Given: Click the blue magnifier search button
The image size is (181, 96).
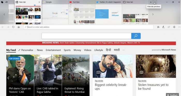Looking at the screenshot, I should pos(136,36).
